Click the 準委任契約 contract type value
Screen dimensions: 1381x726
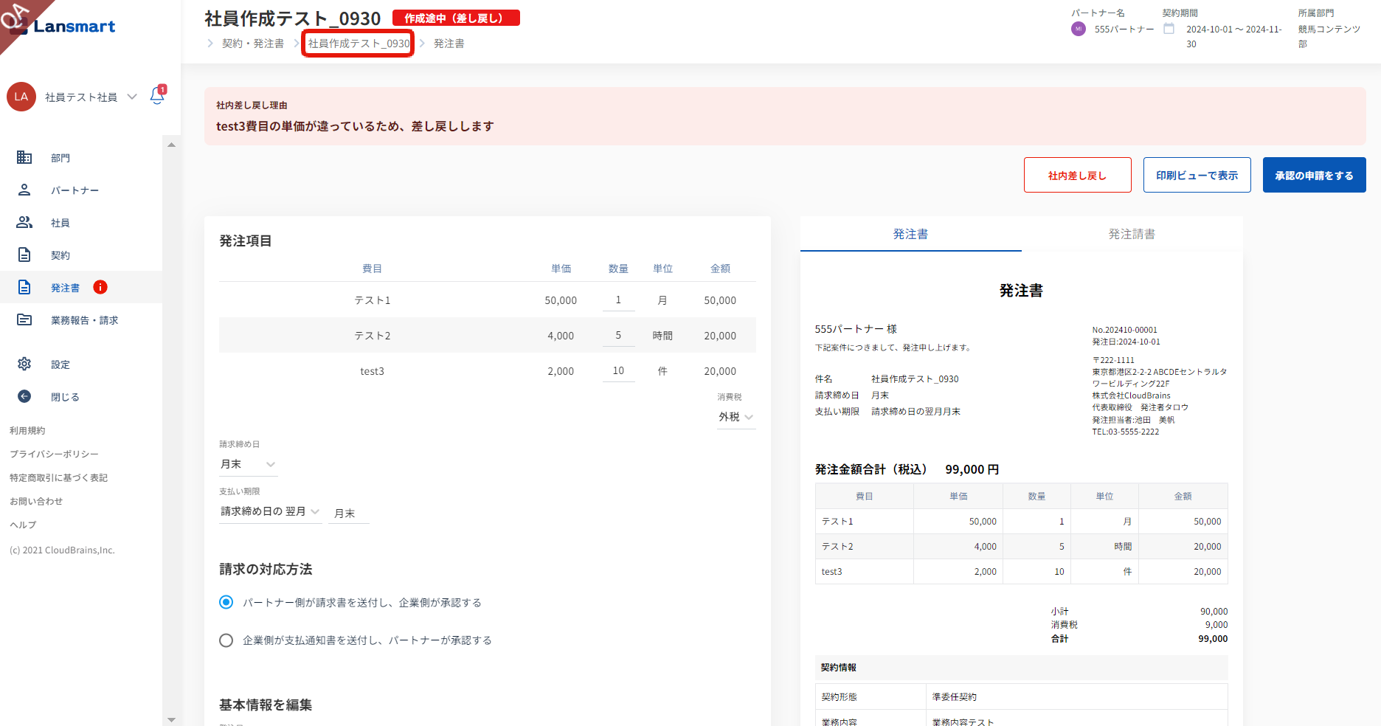tap(955, 696)
